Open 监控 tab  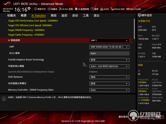(64, 16)
